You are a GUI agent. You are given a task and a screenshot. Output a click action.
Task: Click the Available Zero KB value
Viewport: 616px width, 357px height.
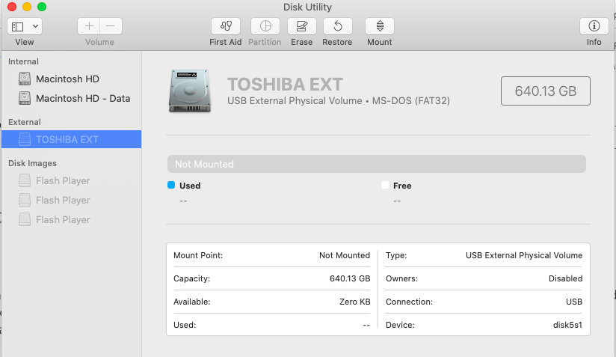pos(355,302)
